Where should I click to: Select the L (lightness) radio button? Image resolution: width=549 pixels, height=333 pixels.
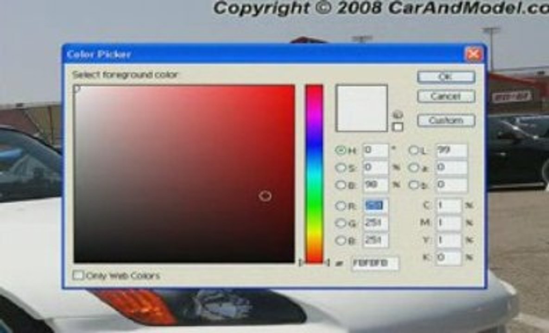[414, 150]
